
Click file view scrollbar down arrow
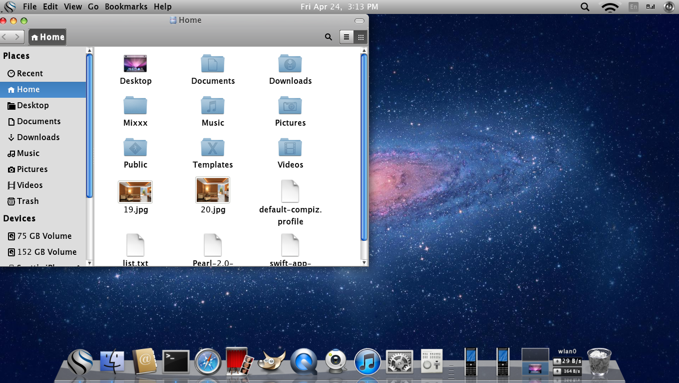click(x=364, y=263)
